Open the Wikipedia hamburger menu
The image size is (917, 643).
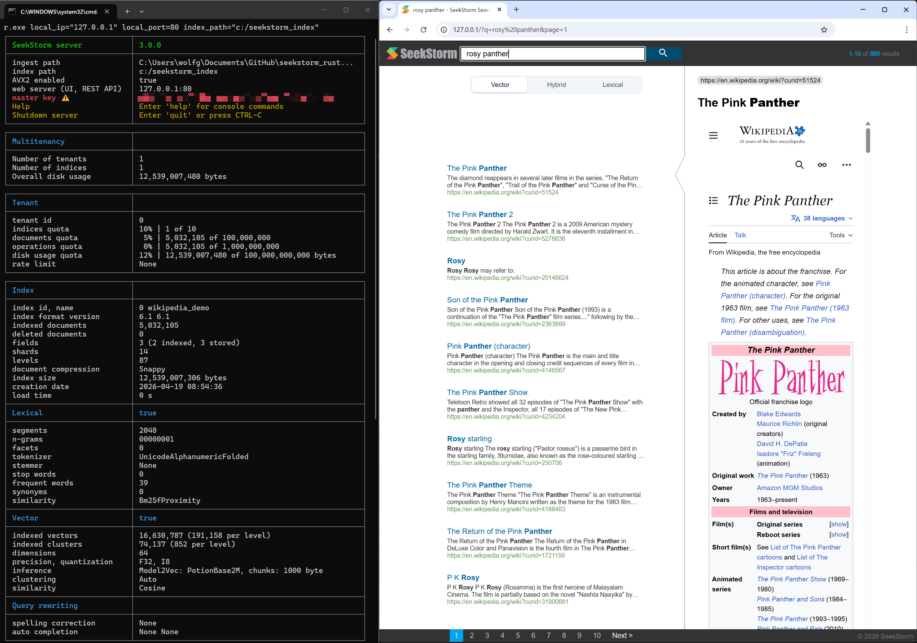[714, 135]
